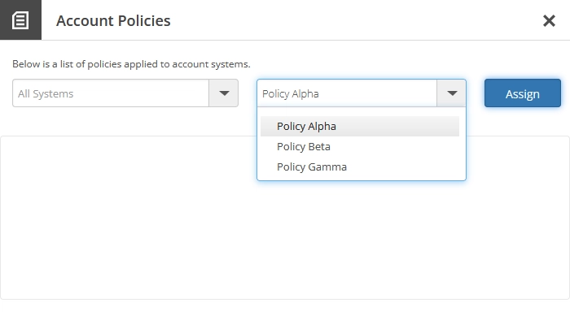Click the 'Below is a list of policies' description
The image size is (570, 320).
[x=131, y=64]
